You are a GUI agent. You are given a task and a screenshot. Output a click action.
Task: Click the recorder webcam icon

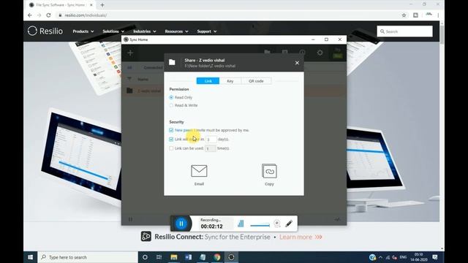click(276, 223)
